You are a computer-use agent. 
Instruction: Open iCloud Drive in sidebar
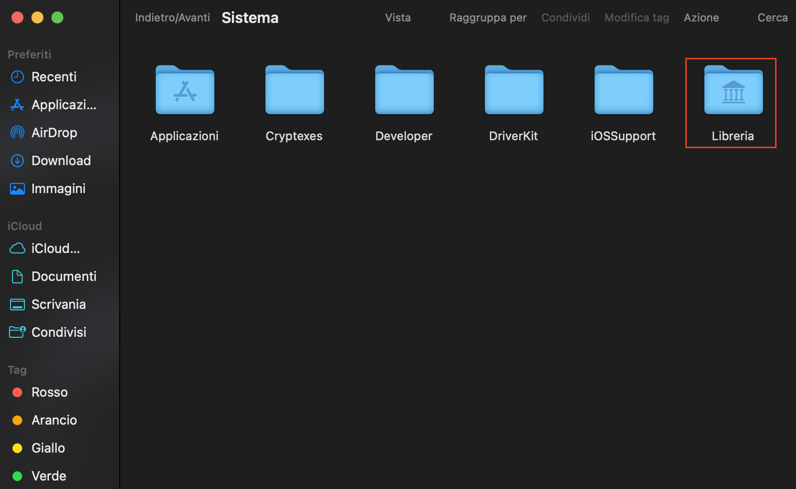tap(55, 248)
